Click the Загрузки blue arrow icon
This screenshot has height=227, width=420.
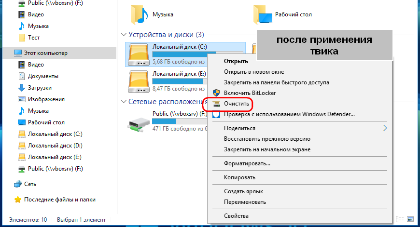tap(21, 88)
